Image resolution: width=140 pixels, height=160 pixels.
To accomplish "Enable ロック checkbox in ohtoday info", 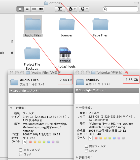I will click(86, 151).
